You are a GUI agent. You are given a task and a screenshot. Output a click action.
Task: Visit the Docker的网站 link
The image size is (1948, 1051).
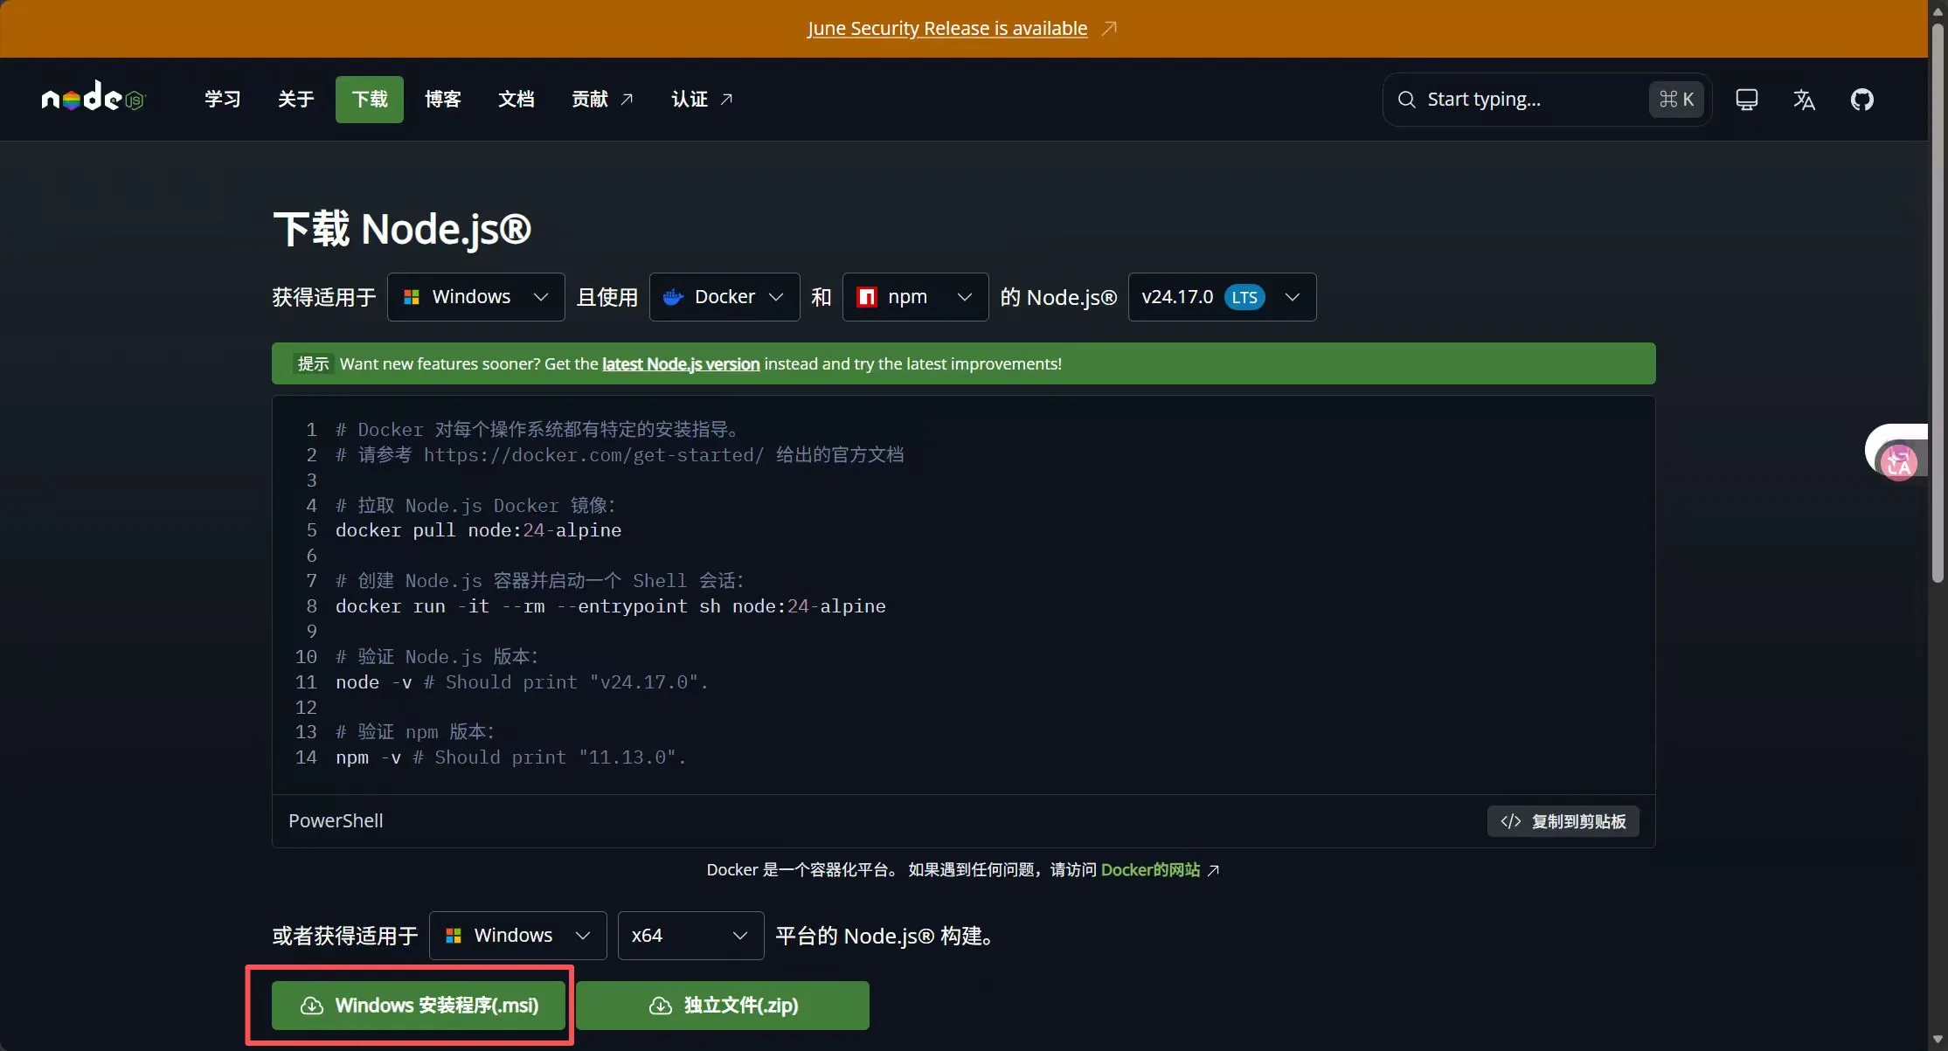click(x=1150, y=870)
